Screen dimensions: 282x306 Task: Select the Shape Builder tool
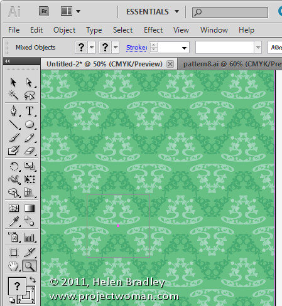pos(14,193)
